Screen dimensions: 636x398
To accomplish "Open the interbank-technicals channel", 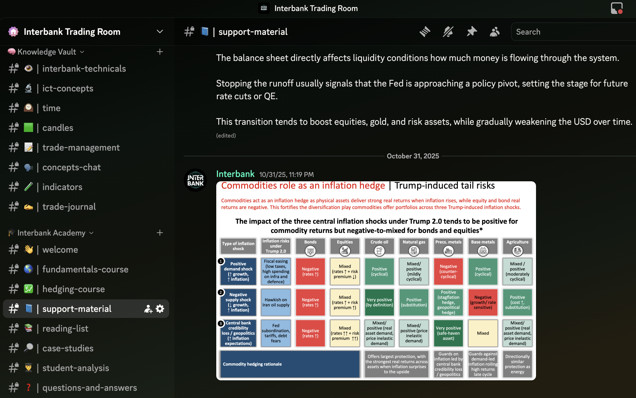I will [x=84, y=69].
